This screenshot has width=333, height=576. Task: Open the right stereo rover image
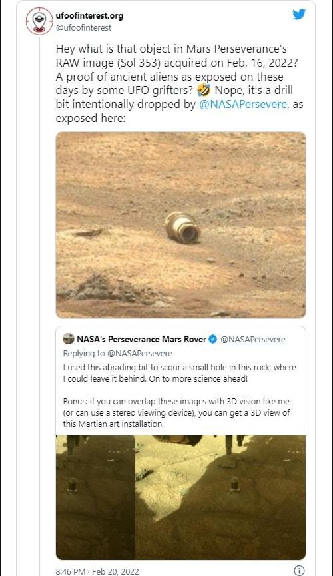point(220,497)
